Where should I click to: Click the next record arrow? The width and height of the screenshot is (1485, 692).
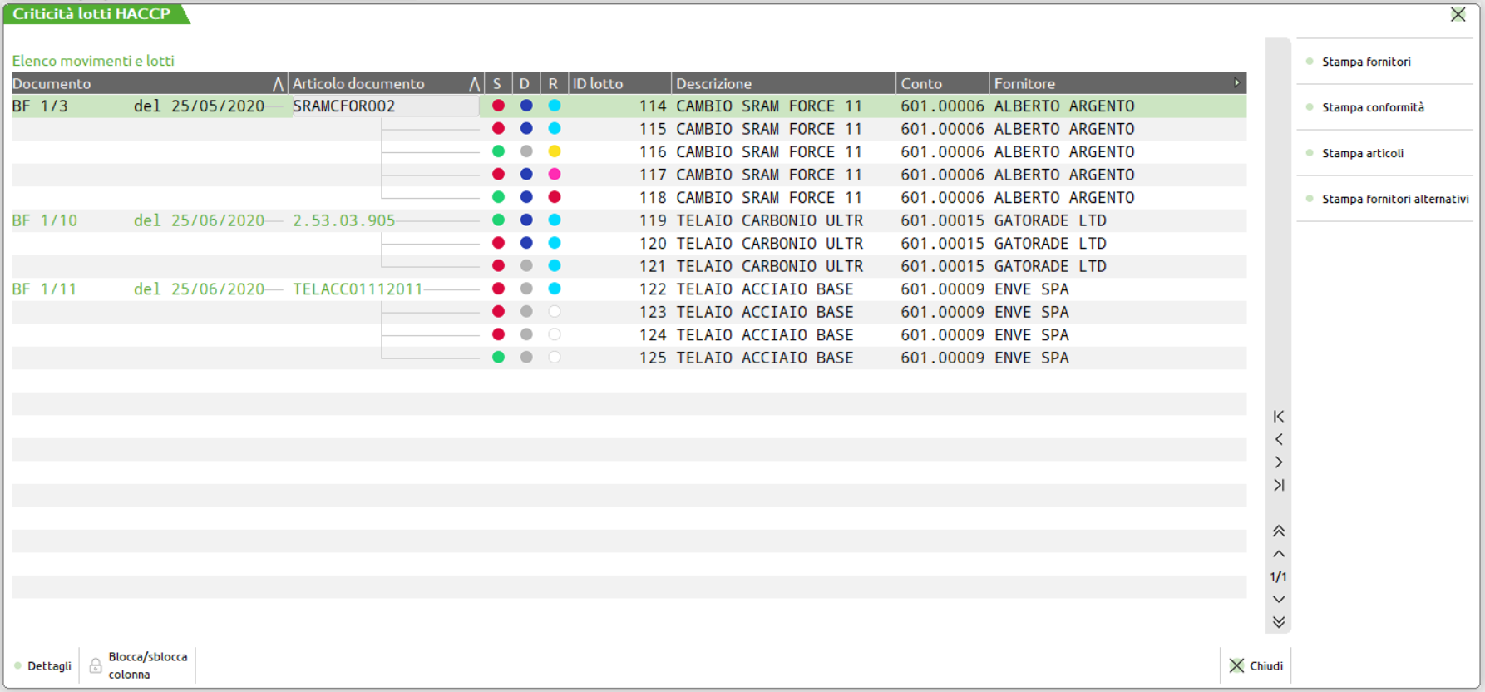tap(1279, 462)
